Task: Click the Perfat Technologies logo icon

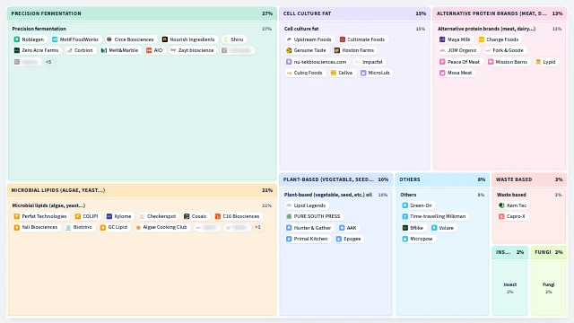Action: pos(17,216)
